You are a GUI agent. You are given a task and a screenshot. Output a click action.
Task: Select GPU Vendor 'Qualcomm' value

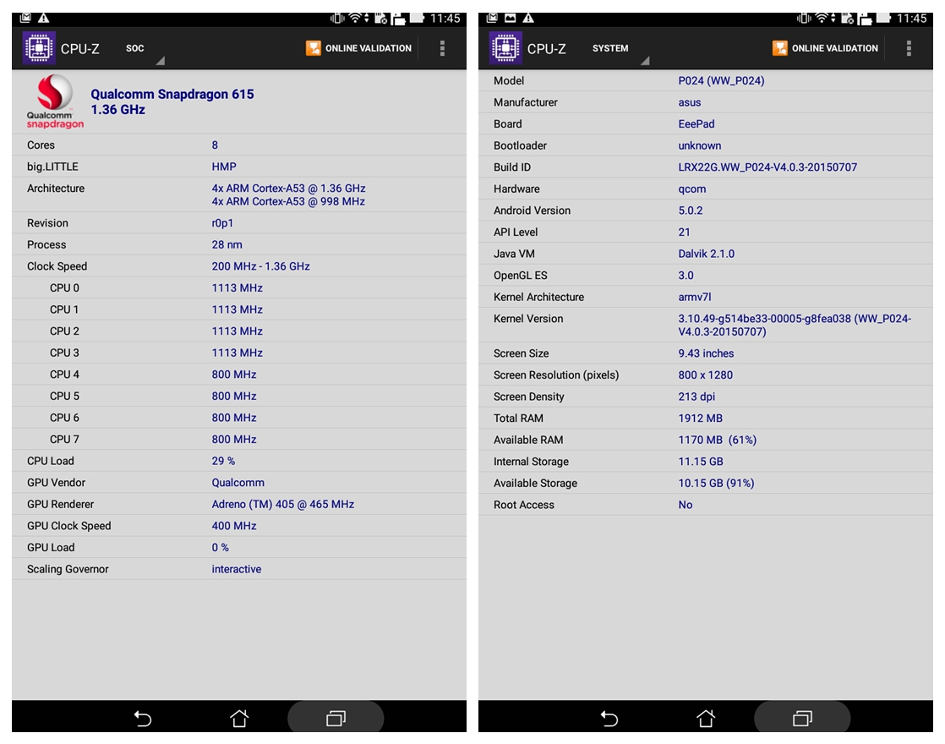pos(238,483)
